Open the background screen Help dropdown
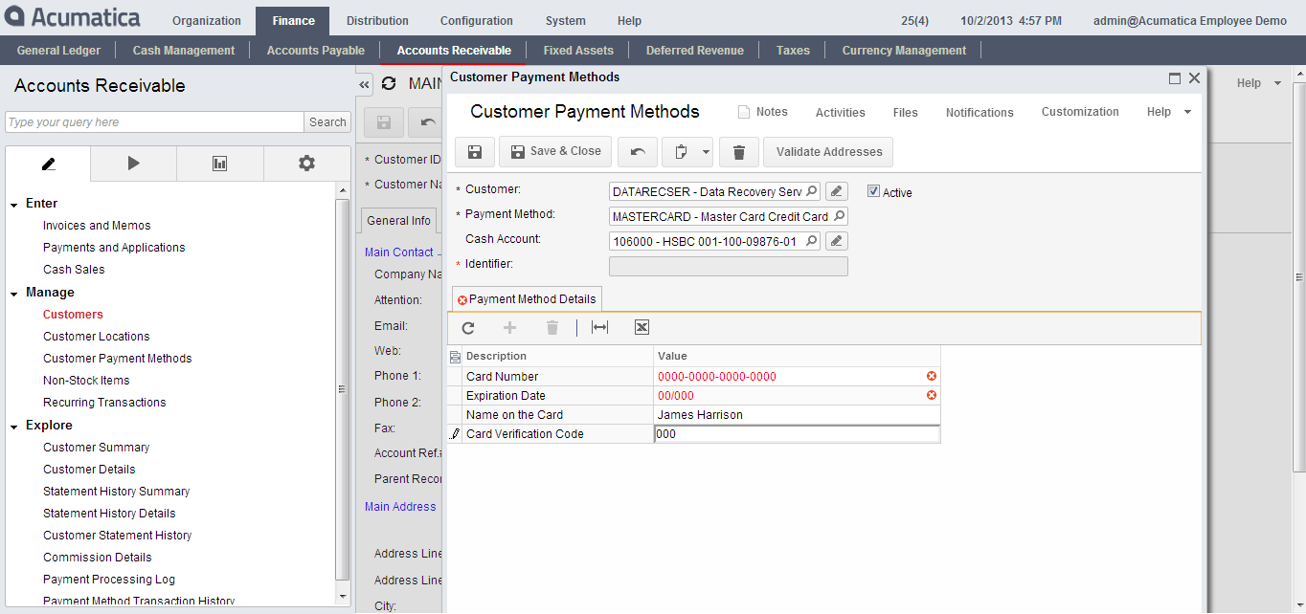The height and width of the screenshot is (614, 1306). (1277, 83)
